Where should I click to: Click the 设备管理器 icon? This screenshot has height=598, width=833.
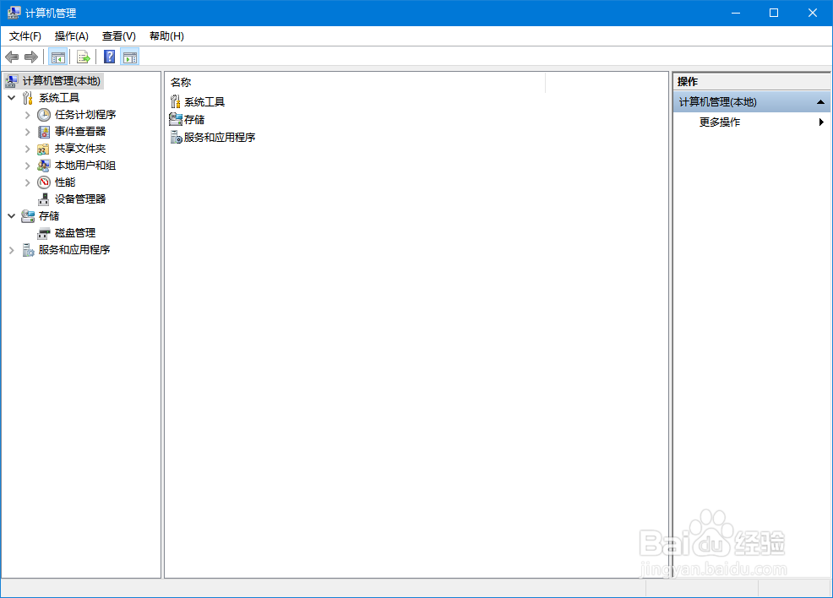pyautogui.click(x=44, y=199)
